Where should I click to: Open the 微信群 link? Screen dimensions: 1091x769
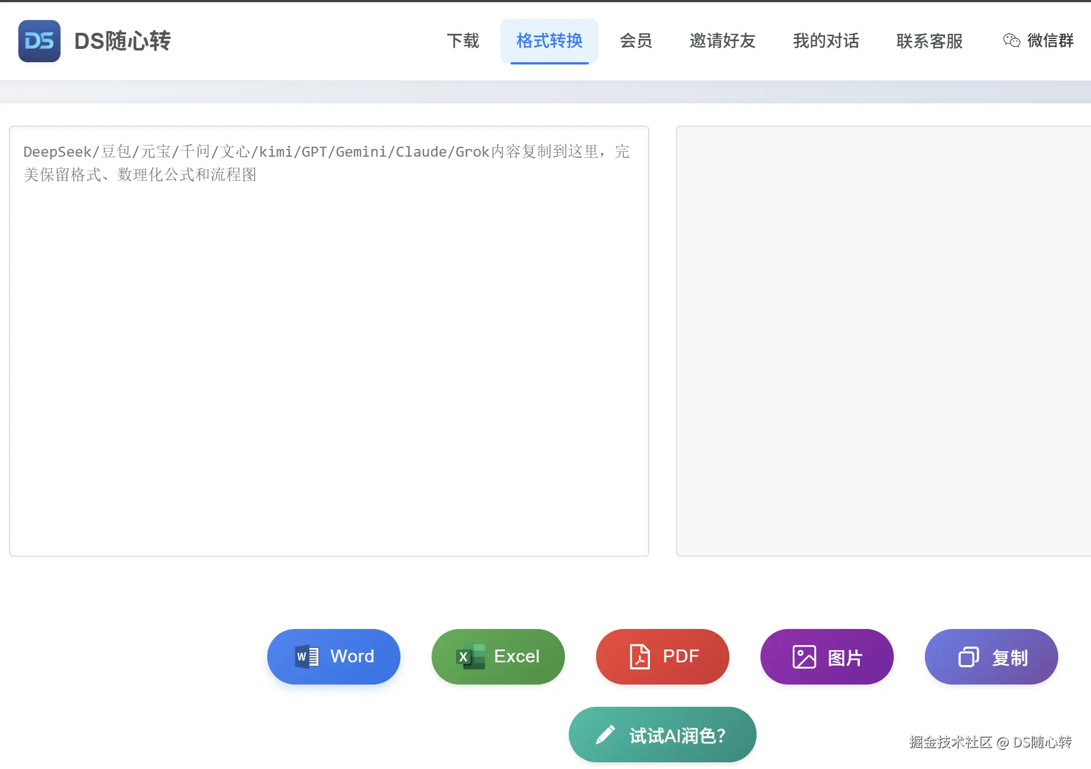point(1050,41)
